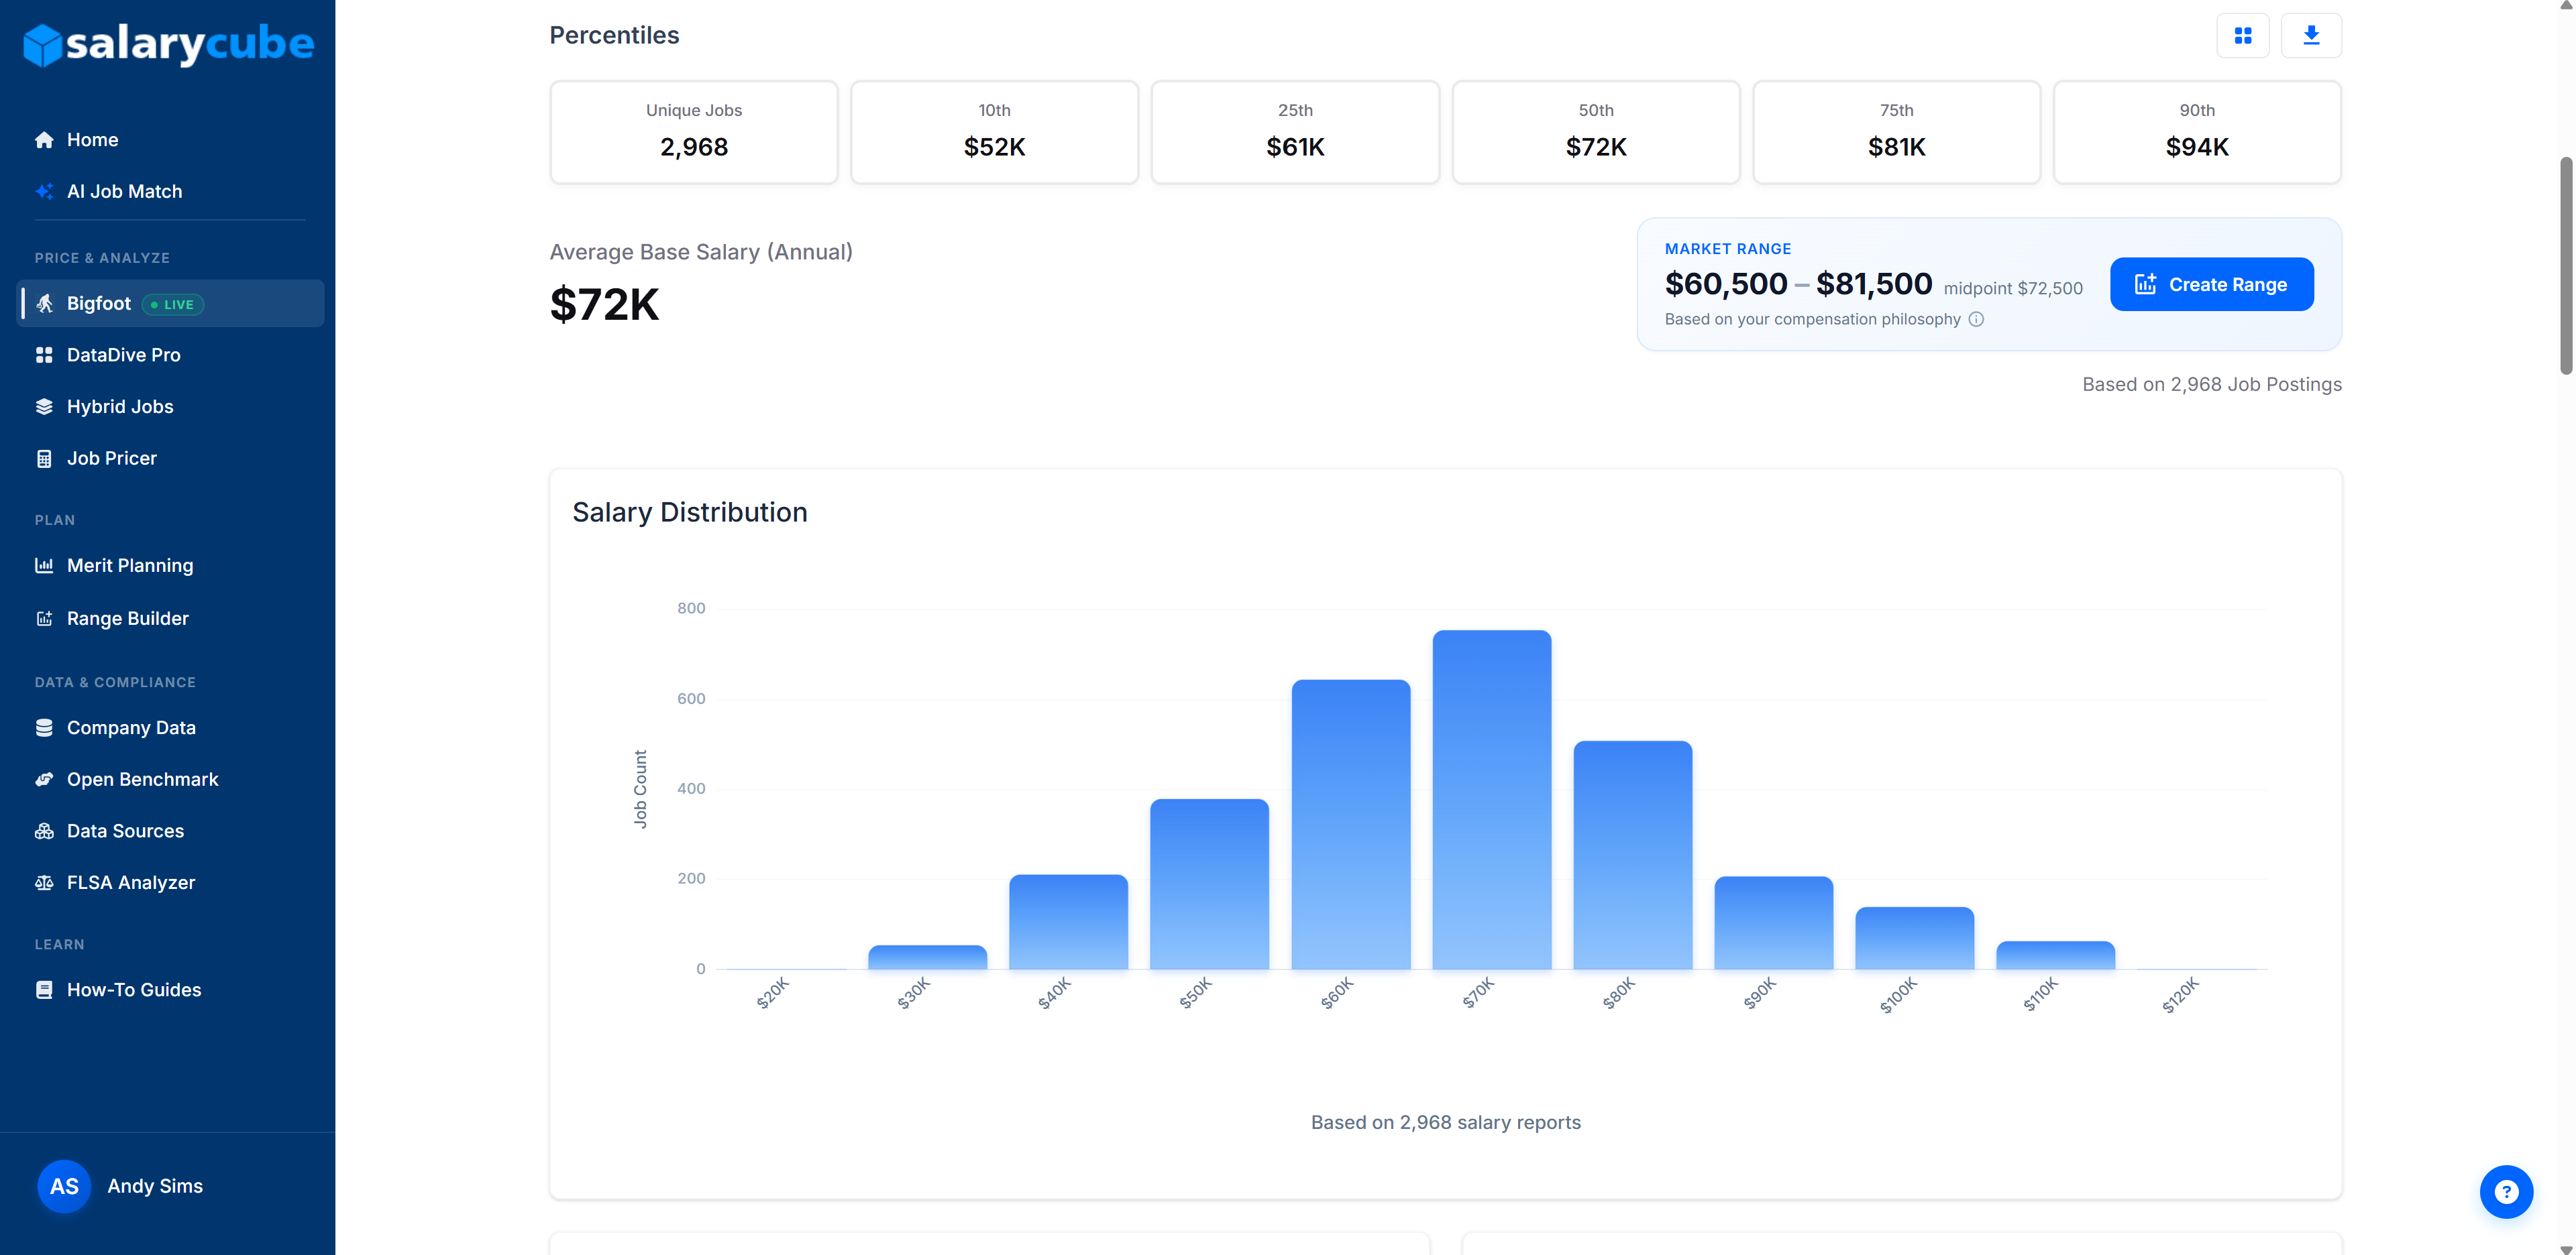
Task: Click the Unique Jobs 2,968 card
Action: pos(694,132)
